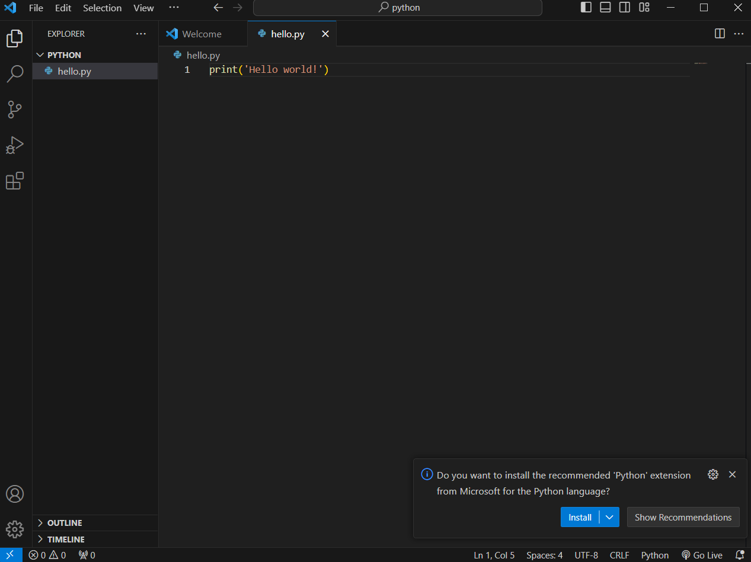This screenshot has height=562, width=751.
Task: Click the ports forwarded status item
Action: pos(87,555)
